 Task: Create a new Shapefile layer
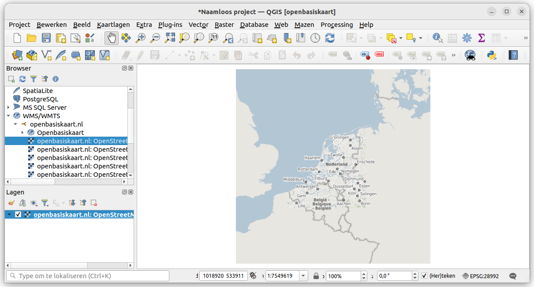(x=46, y=55)
